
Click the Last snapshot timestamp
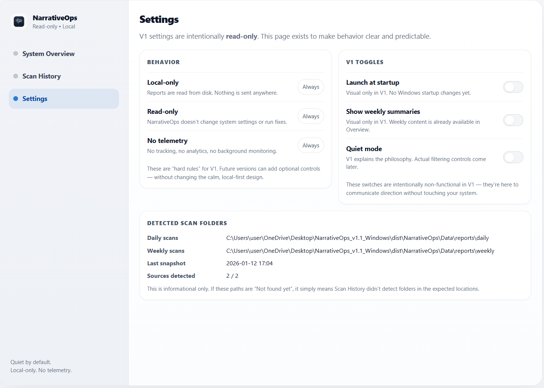249,263
